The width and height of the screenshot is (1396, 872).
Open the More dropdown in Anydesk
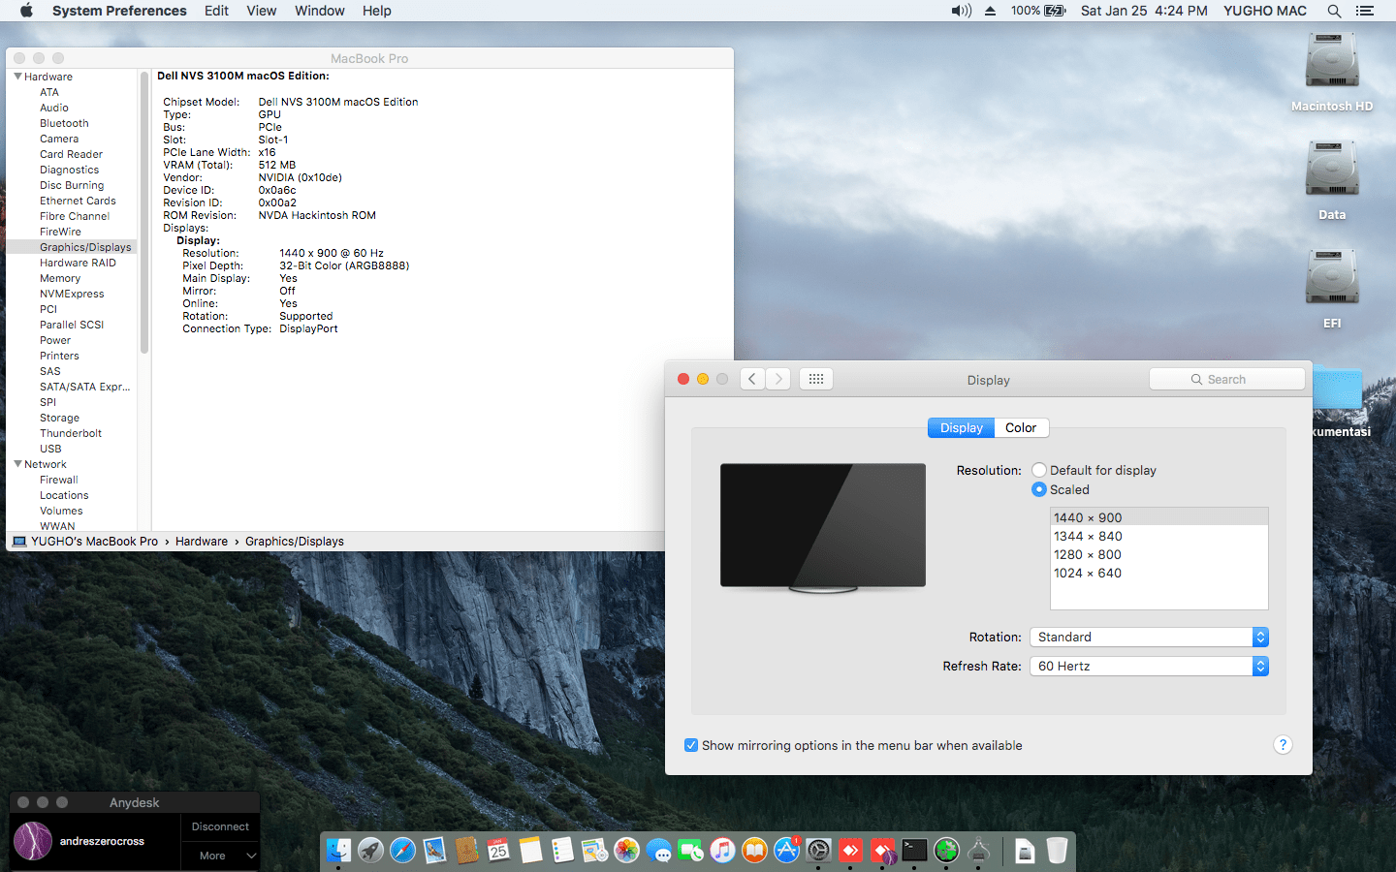point(220,856)
